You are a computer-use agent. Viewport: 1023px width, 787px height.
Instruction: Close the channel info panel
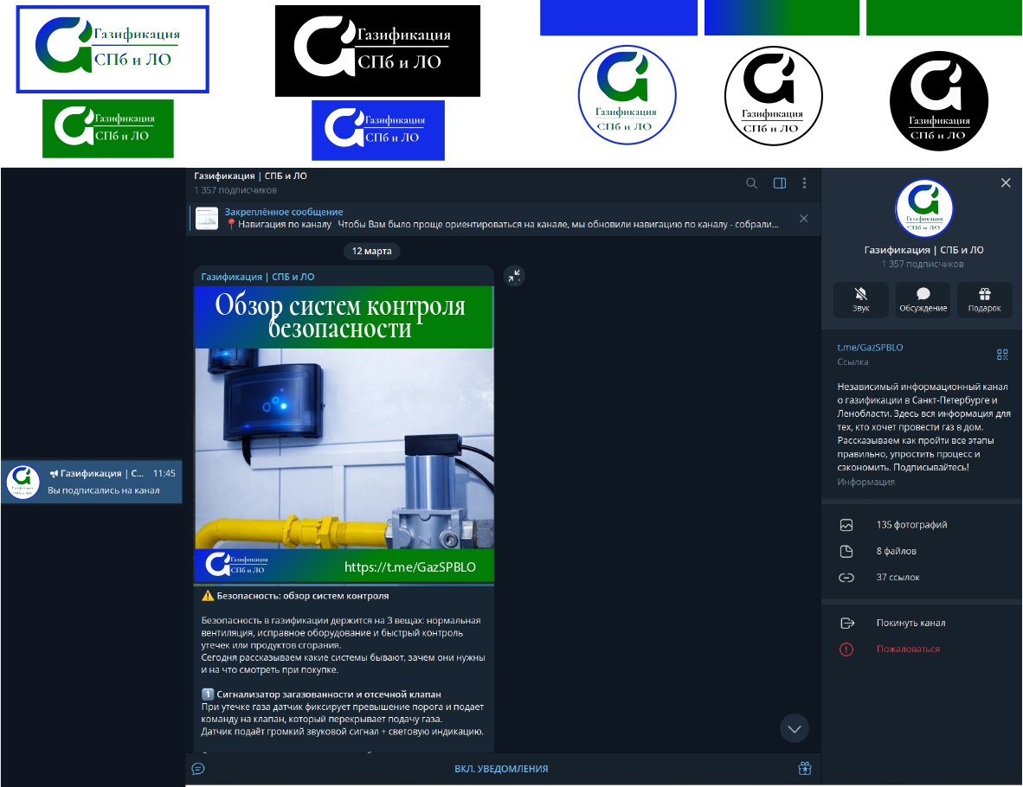pyautogui.click(x=1006, y=183)
